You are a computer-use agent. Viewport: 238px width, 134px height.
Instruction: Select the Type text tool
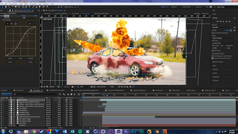pyautogui.click(x=29, y=7)
